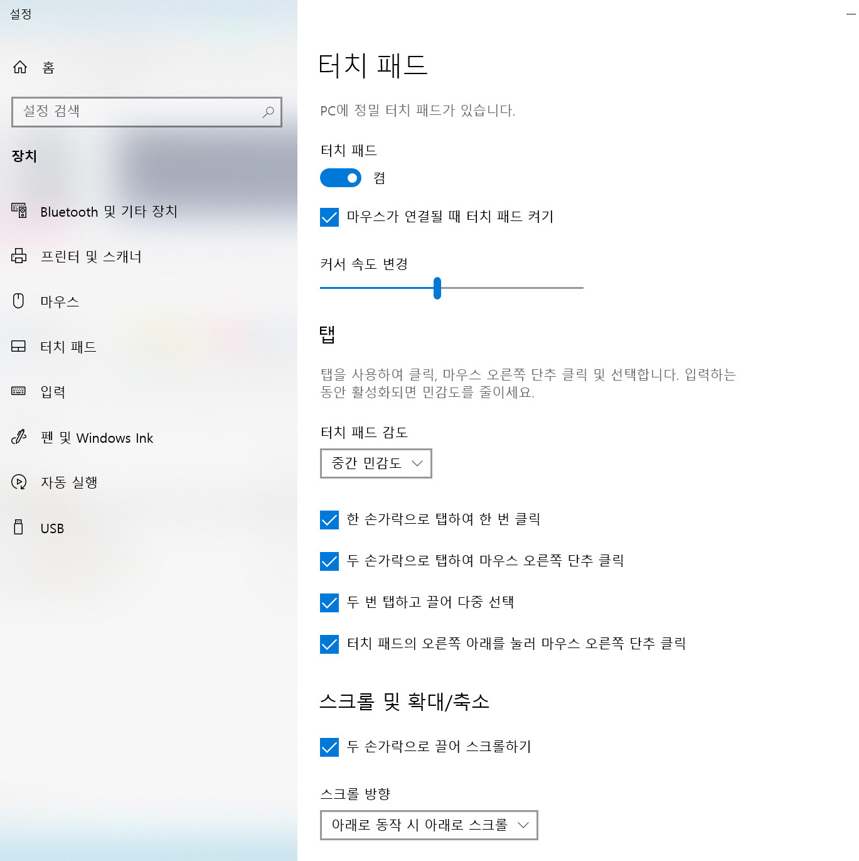Image resolution: width=859 pixels, height=861 pixels.
Task: Uncheck 한 손가락으로 탭하여 한 번 클릭
Action: 329,520
